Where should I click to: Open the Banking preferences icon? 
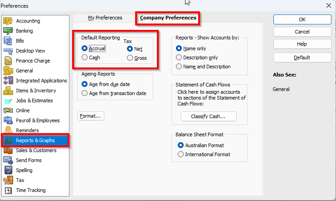[x=8, y=31]
